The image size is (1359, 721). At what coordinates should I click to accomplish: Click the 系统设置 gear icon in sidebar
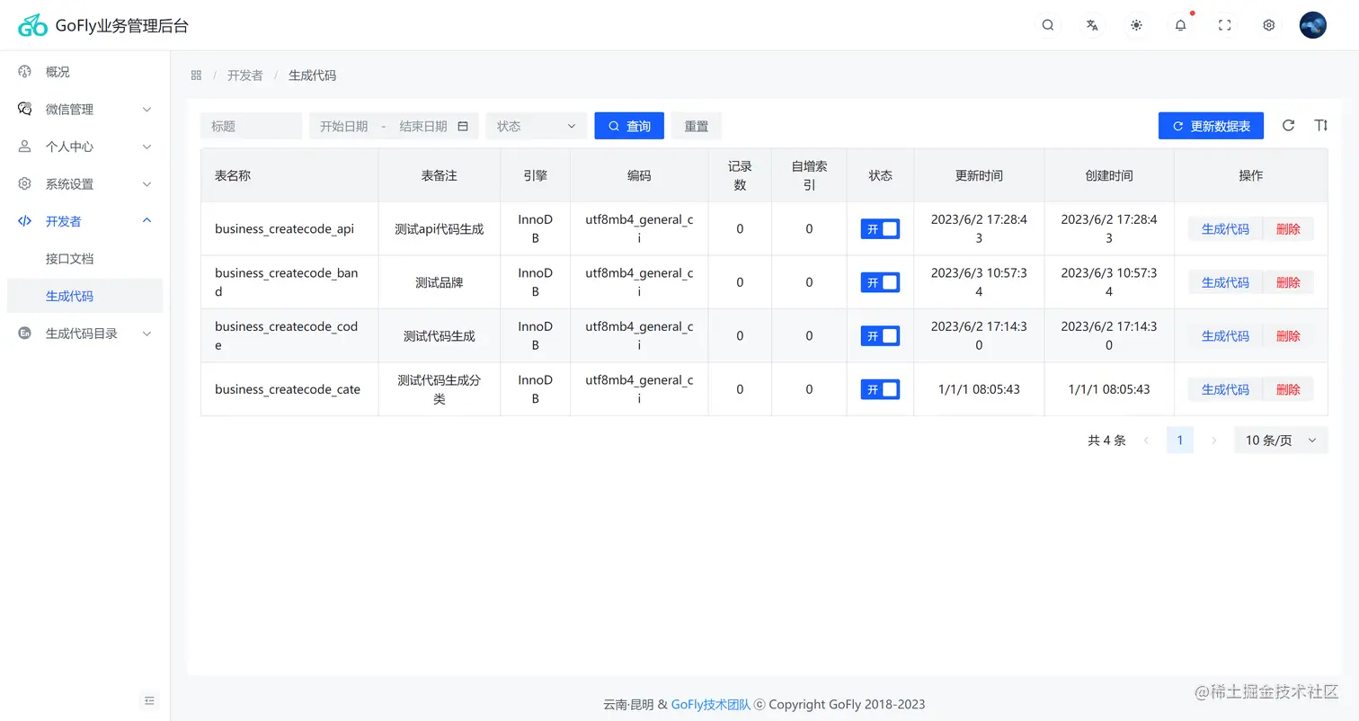pyautogui.click(x=25, y=183)
